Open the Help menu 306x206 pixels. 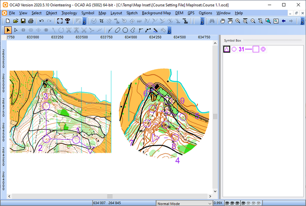pyautogui.click(x=239, y=13)
